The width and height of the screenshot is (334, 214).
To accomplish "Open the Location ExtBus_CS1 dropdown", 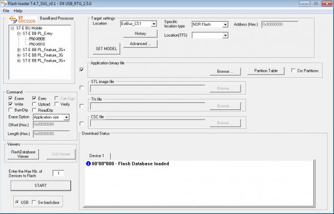I will pyautogui.click(x=154, y=24).
